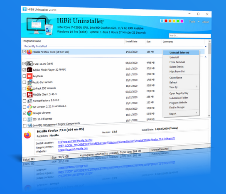226x194 pixels.
Task: Collapse the second program group arrow
Action: [206, 57]
